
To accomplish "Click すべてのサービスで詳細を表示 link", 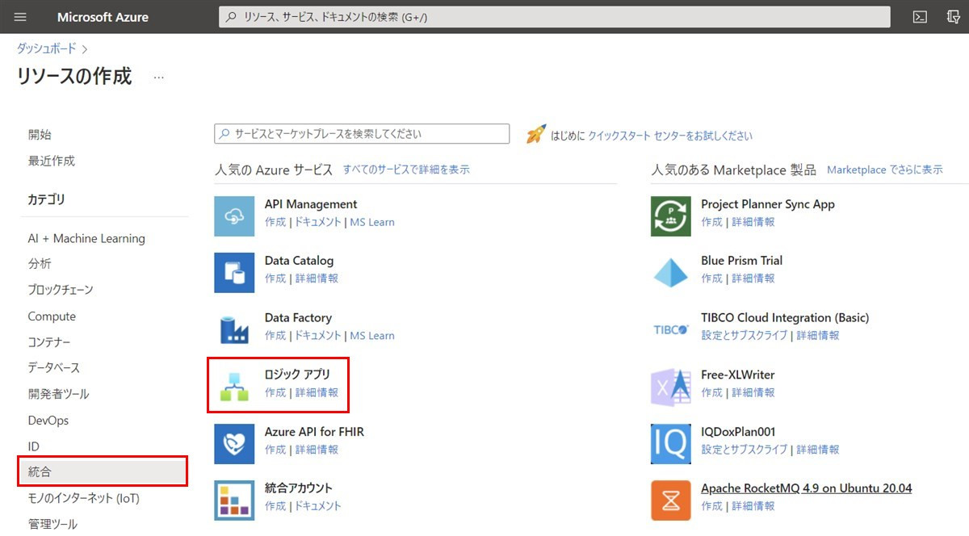I will 406,170.
